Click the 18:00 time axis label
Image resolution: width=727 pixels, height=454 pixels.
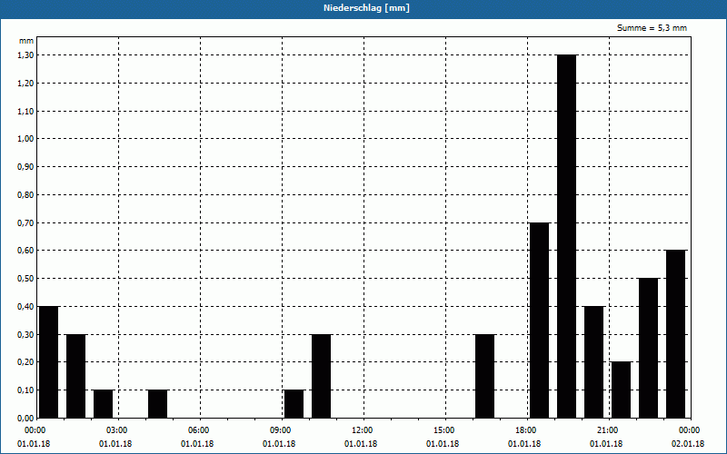click(526, 430)
